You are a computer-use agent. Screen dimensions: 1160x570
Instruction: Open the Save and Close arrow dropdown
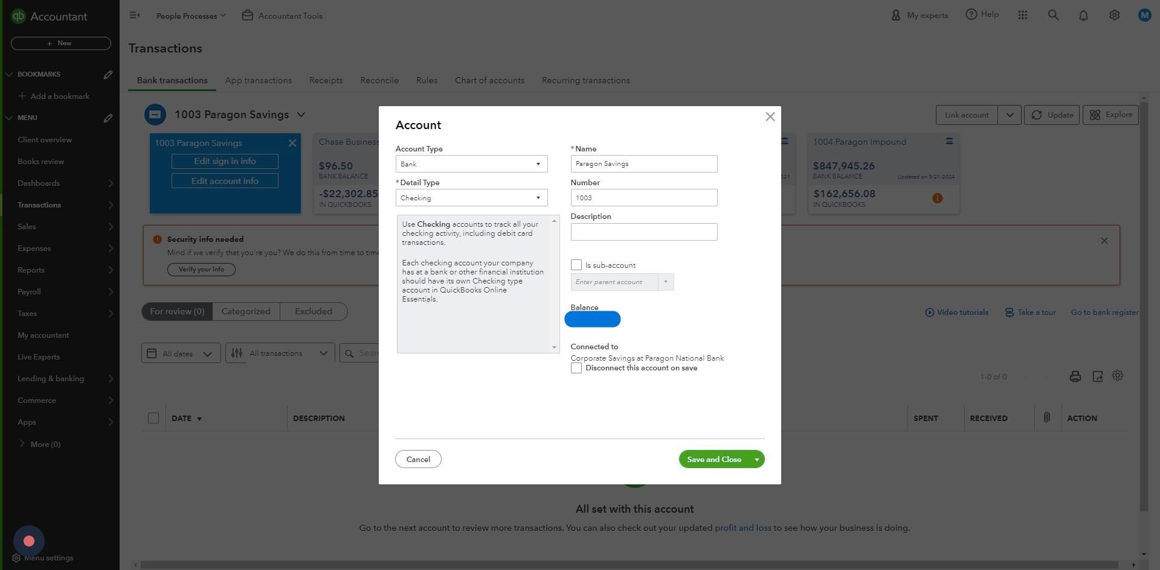757,460
